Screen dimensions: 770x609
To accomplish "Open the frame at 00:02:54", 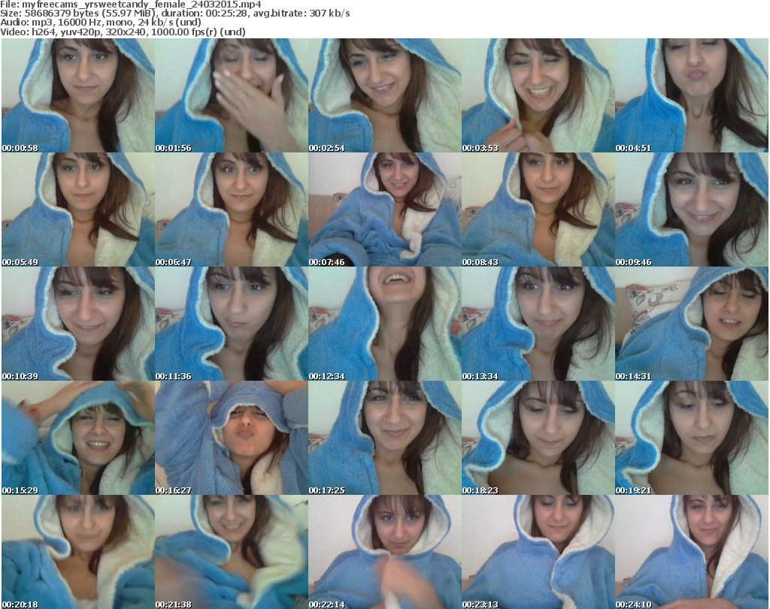I will click(x=384, y=95).
